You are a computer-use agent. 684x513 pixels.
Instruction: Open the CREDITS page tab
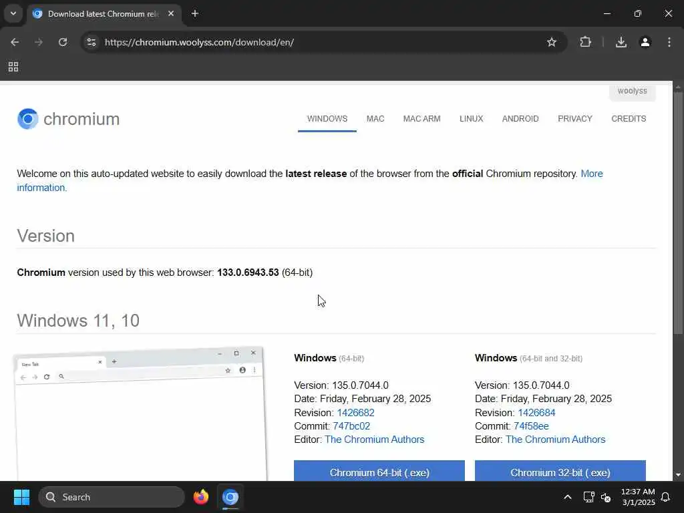(629, 119)
